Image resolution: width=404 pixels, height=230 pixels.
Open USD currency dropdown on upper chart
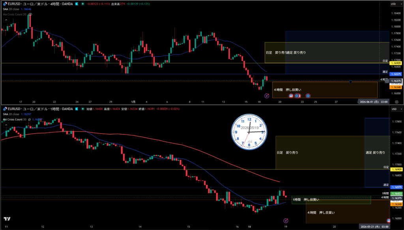pos(396,4)
